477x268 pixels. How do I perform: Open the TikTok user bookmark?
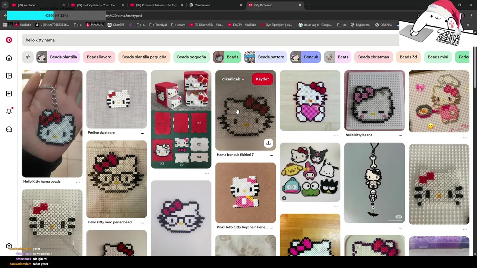pyautogui.click(x=52, y=25)
